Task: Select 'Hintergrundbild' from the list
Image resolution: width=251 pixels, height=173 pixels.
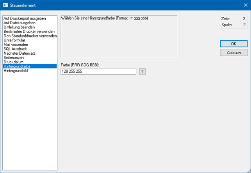Action: (16, 71)
